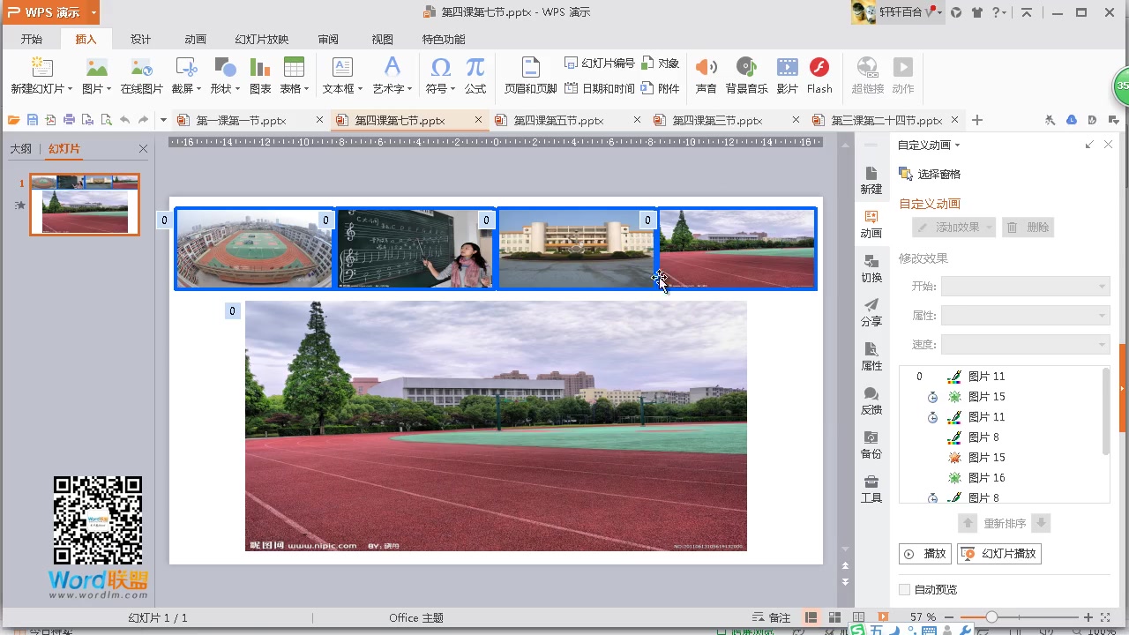
Task: Open the quick access toolbar customize arrow
Action: [x=163, y=120]
